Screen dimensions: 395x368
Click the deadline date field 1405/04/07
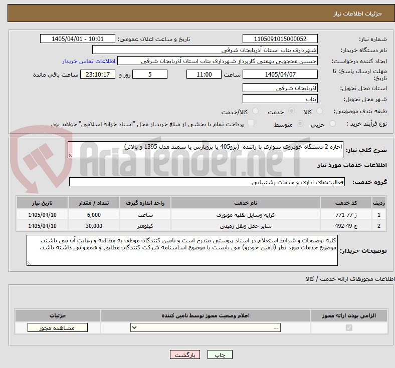point(280,75)
